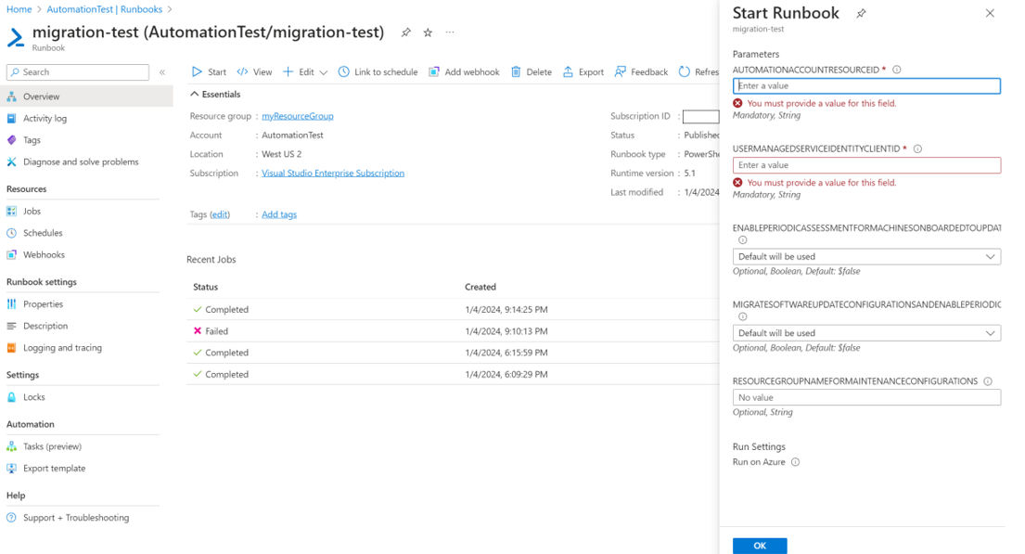
Task: Expand the Edit dropdown chevron
Action: (x=323, y=72)
